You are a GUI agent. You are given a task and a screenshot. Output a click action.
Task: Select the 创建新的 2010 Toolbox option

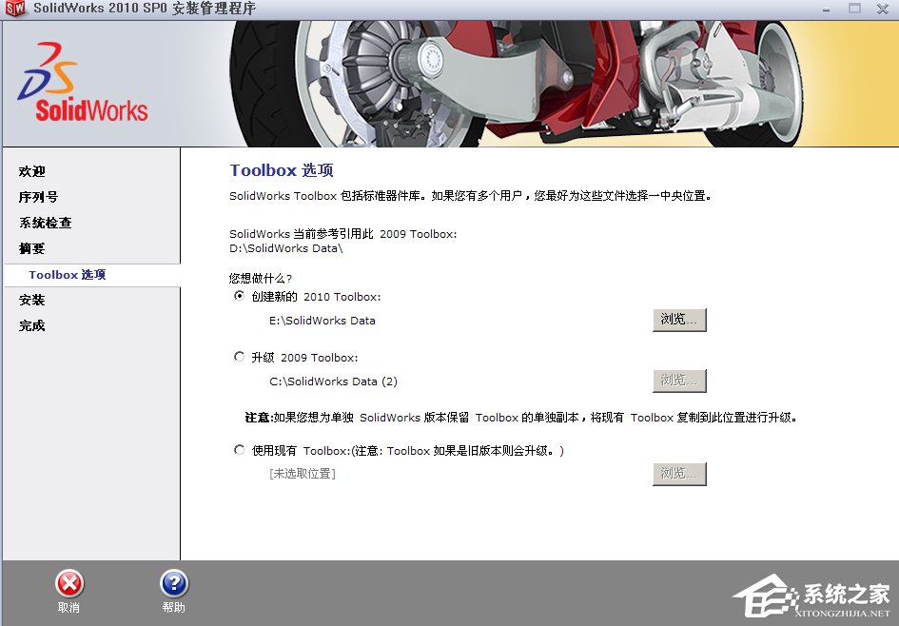pos(239,296)
